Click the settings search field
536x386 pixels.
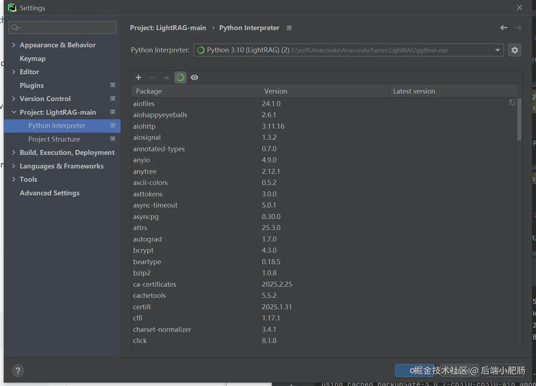(62, 28)
